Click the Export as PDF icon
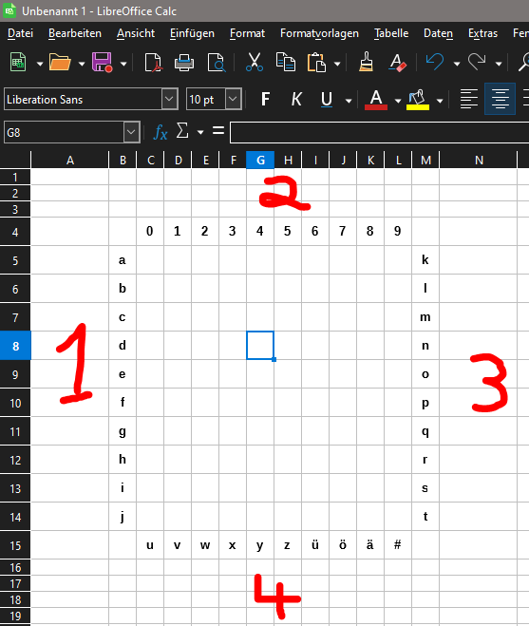 (x=153, y=63)
